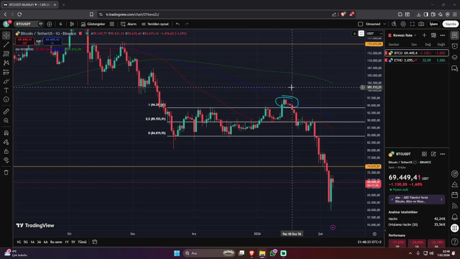Image resolution: width=460 pixels, height=259 pixels.
Task: Toggle stay in drawing mode
Action: click(x=6, y=142)
